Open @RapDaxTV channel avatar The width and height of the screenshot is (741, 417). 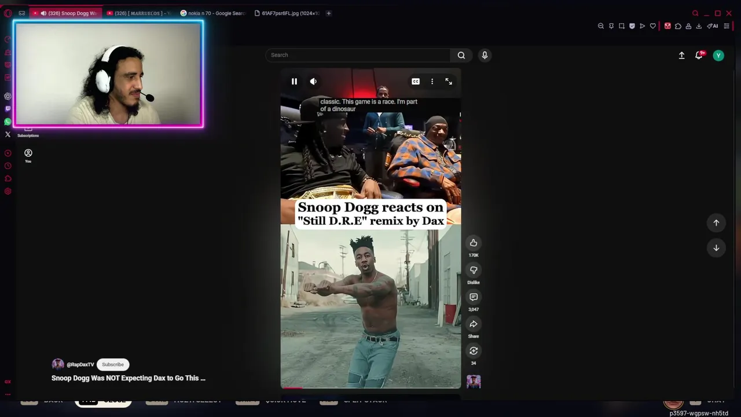[57, 364]
